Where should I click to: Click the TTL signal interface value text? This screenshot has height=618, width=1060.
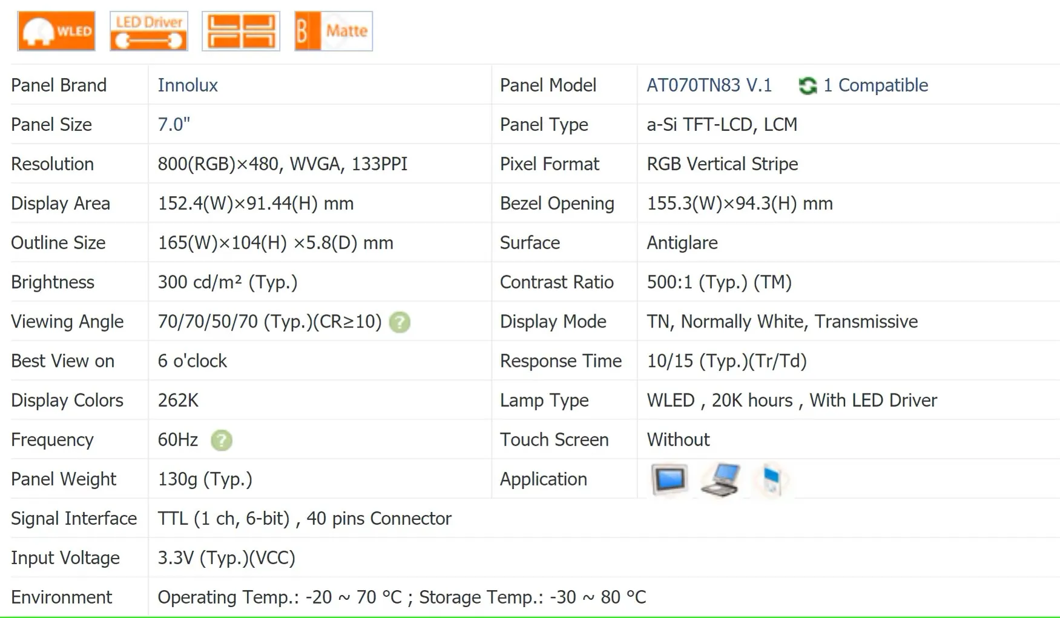coord(305,519)
